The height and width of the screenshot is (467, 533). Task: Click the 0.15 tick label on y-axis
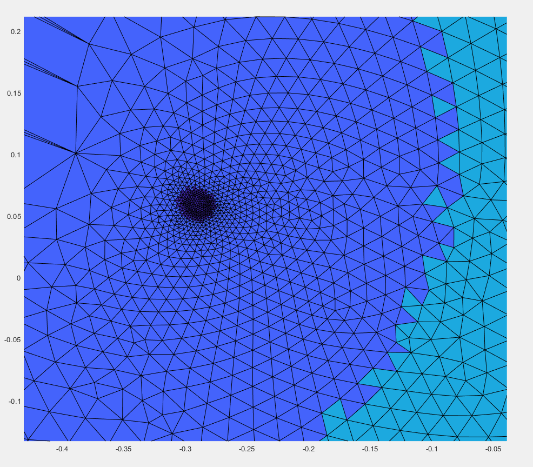pos(14,94)
